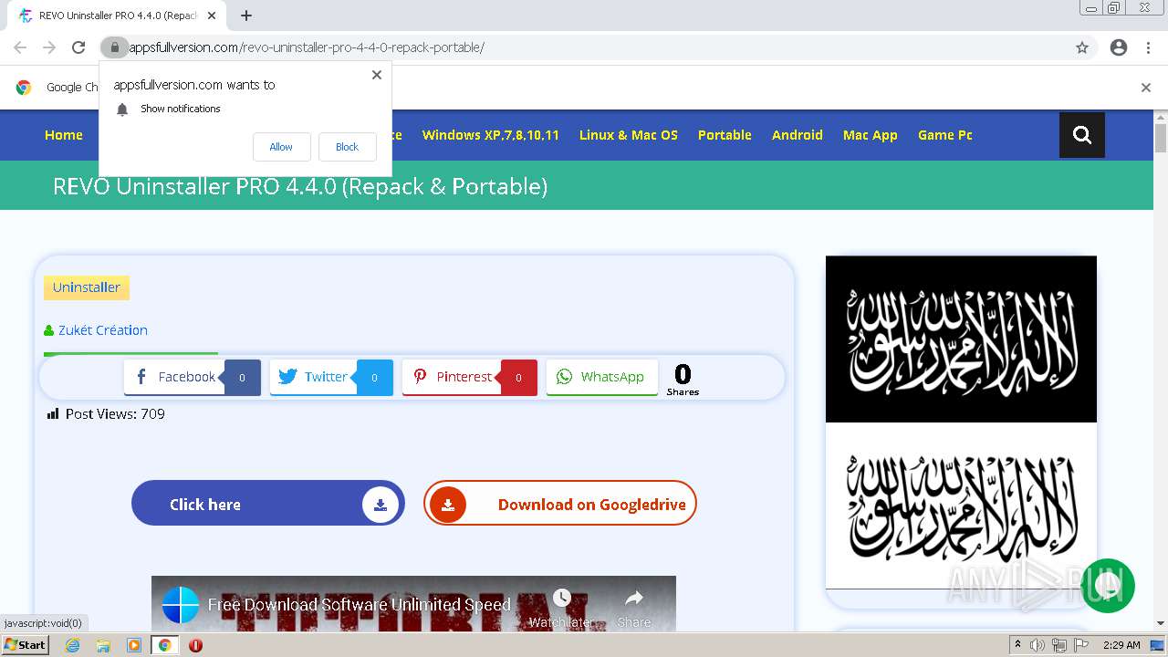
Task: Dismiss the notification permission popup
Action: pos(377,75)
